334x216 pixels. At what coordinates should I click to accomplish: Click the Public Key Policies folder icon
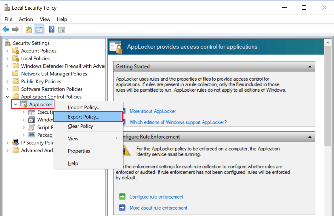point(16,81)
